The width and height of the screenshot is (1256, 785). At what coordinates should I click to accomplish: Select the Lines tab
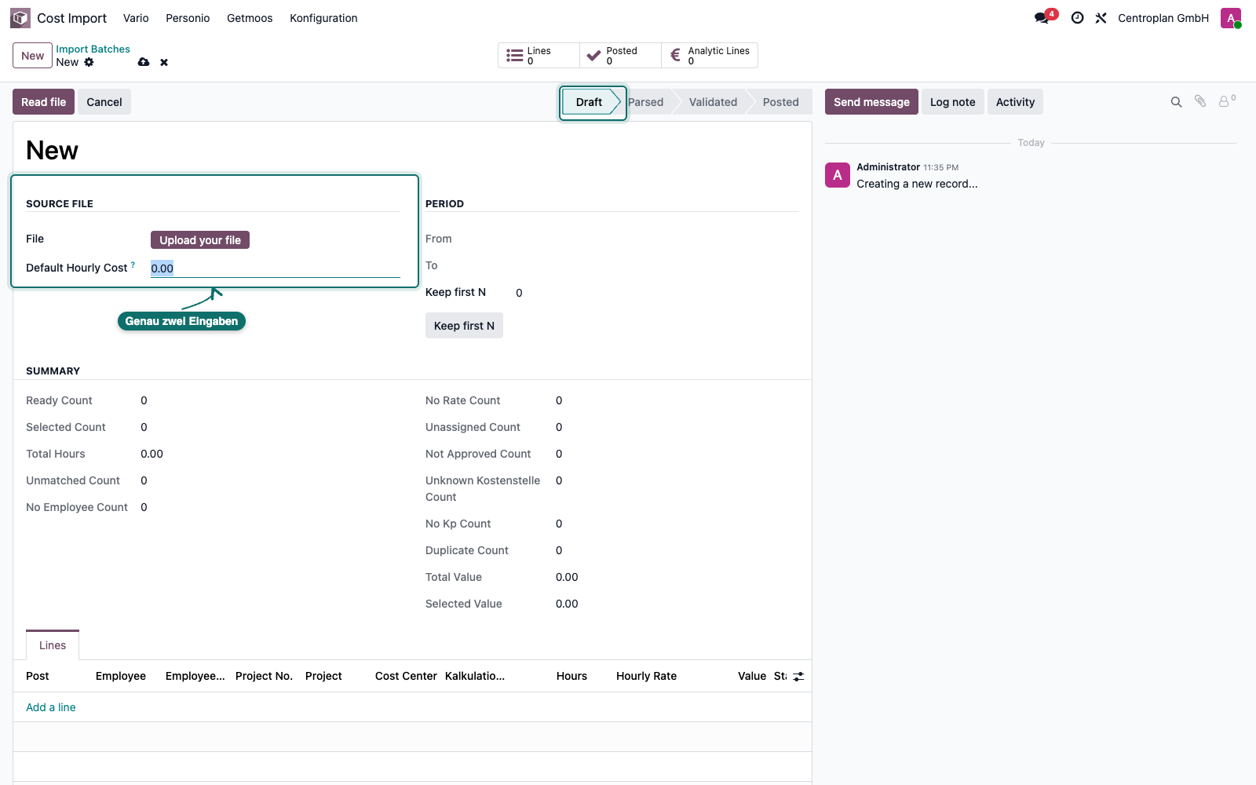[x=53, y=645]
